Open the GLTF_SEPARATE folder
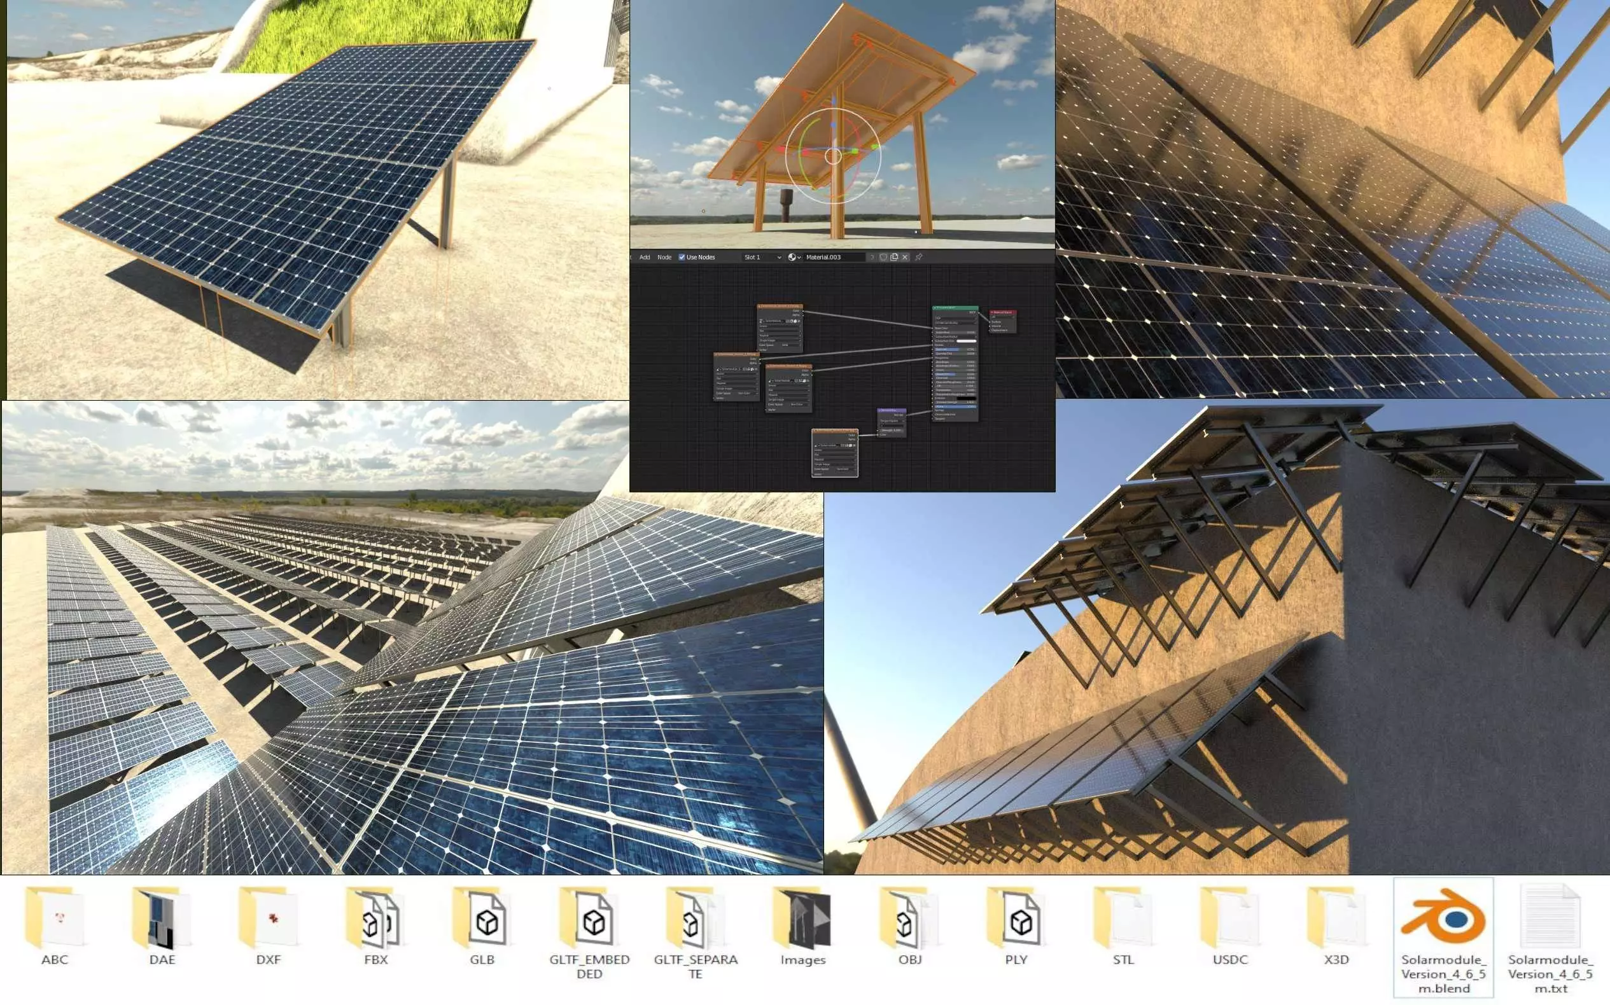 coord(696,933)
